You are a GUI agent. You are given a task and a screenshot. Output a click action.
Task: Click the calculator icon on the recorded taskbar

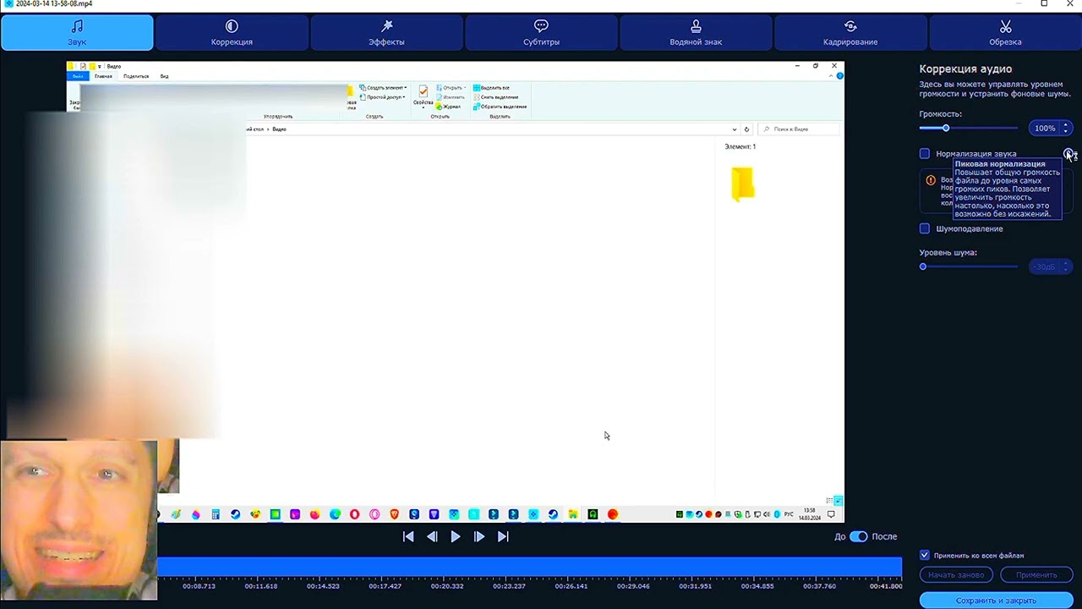216,514
